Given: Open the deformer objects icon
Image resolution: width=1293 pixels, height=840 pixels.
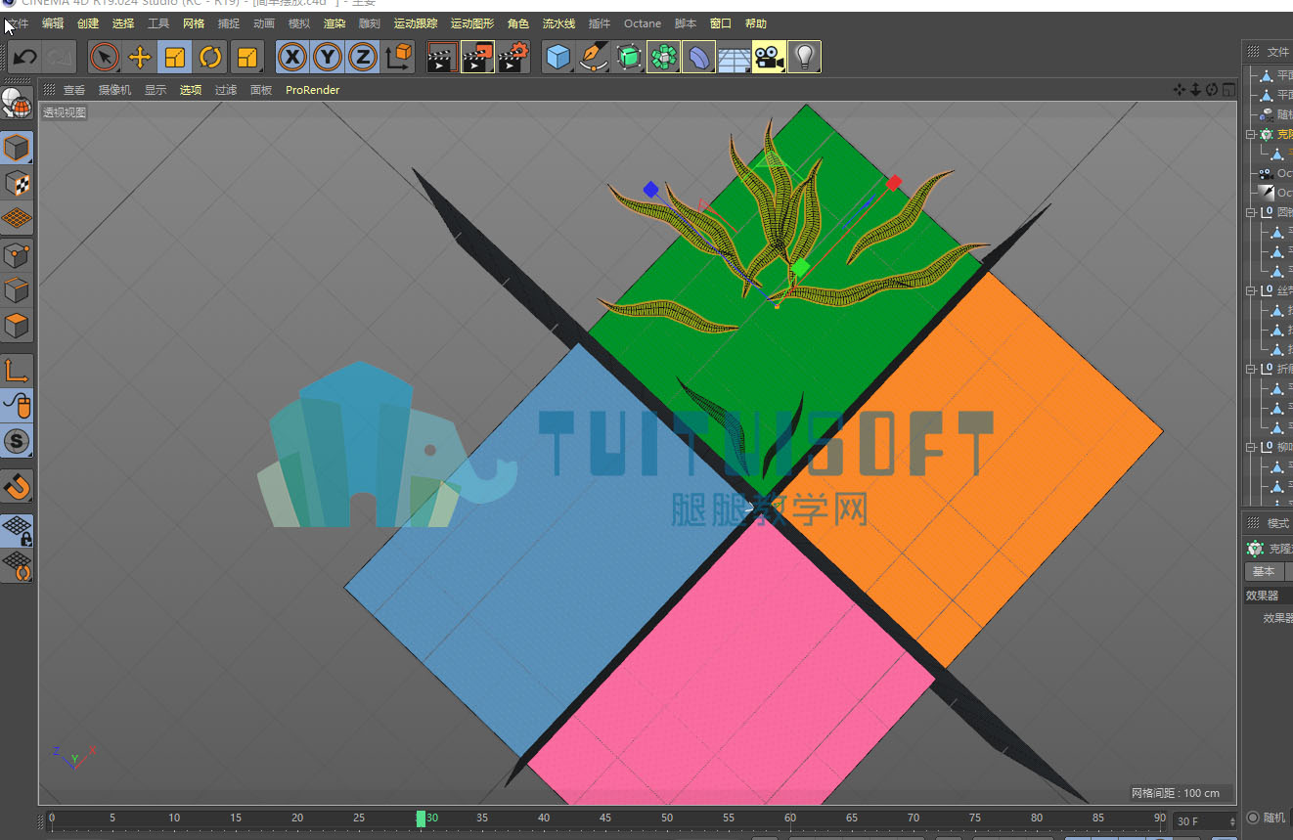Looking at the screenshot, I should 698,58.
